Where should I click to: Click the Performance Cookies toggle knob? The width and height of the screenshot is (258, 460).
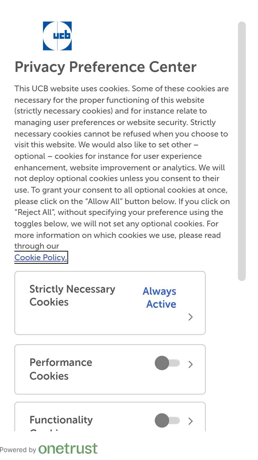tap(162, 363)
